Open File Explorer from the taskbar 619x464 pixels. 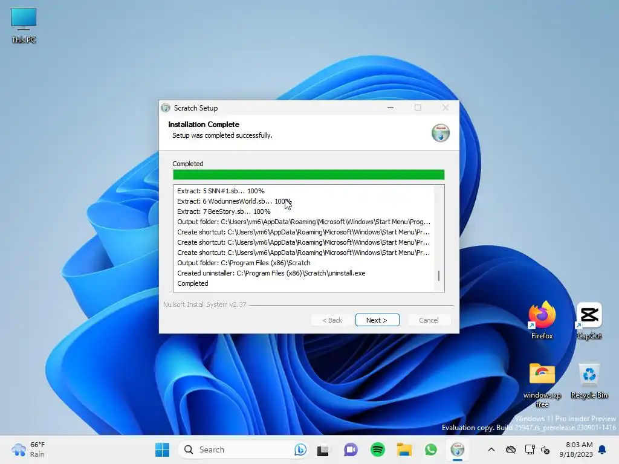click(x=404, y=449)
